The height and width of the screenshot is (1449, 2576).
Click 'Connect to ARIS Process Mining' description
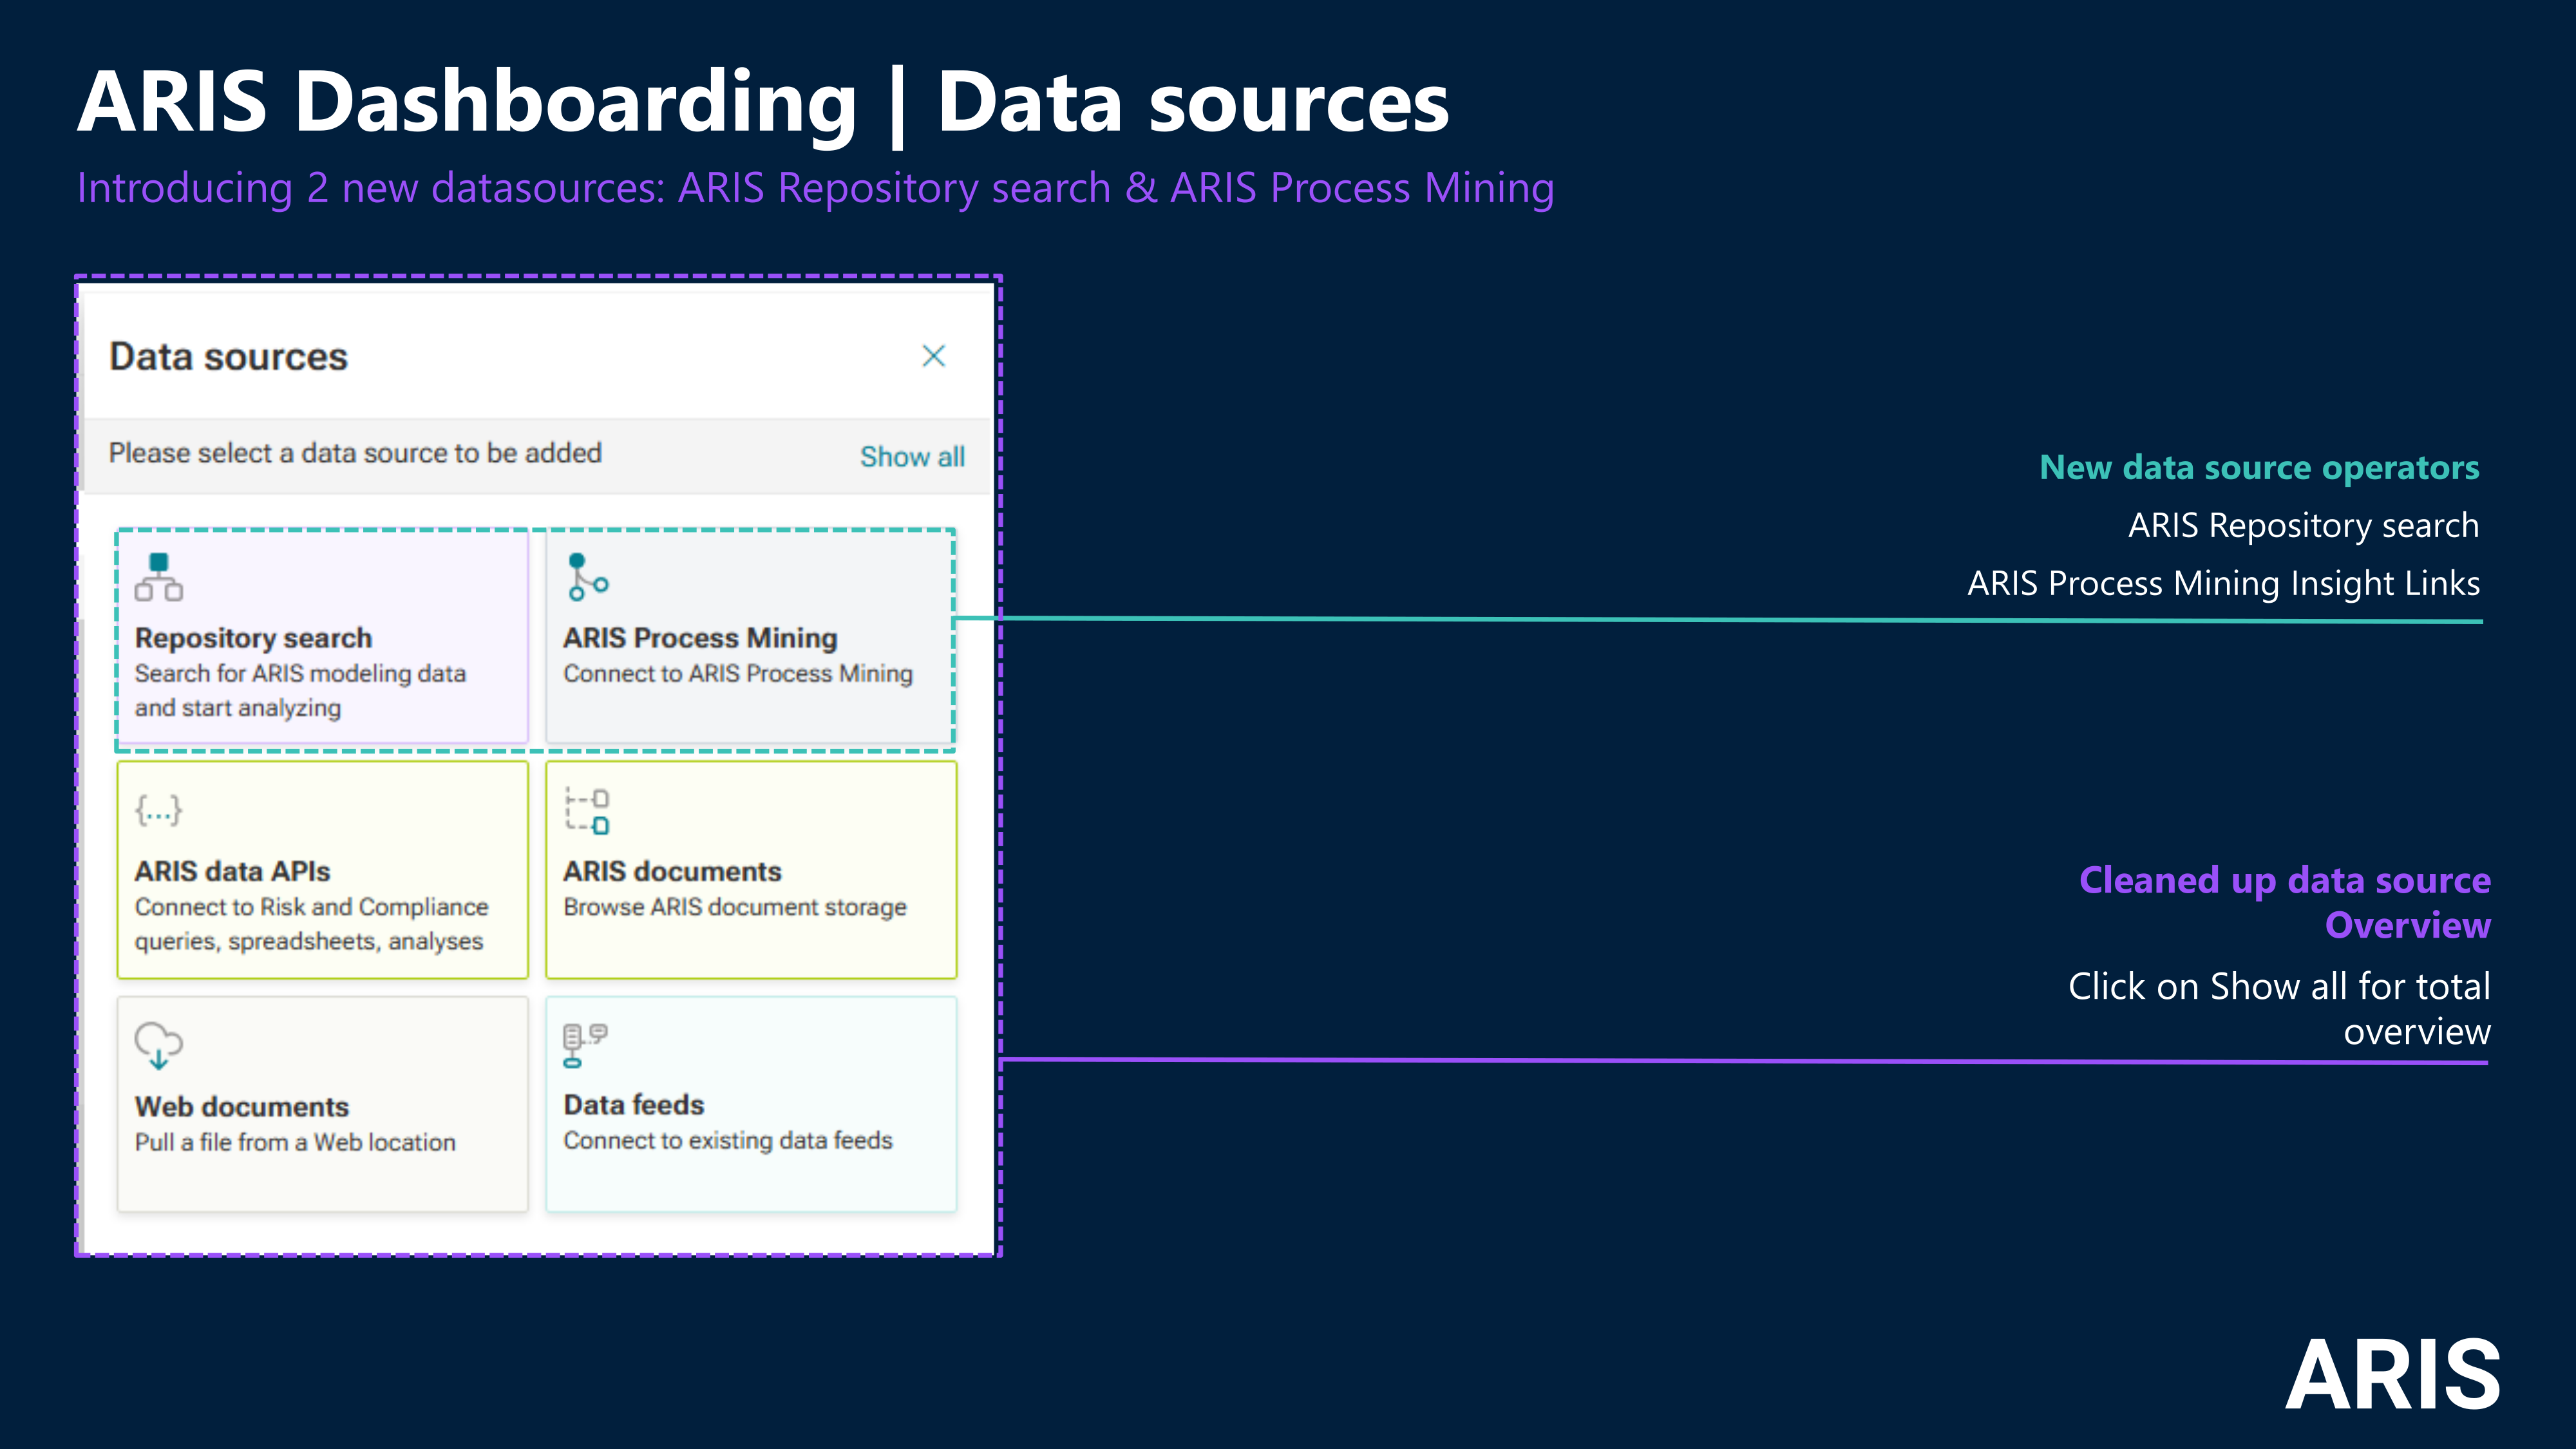point(738,674)
